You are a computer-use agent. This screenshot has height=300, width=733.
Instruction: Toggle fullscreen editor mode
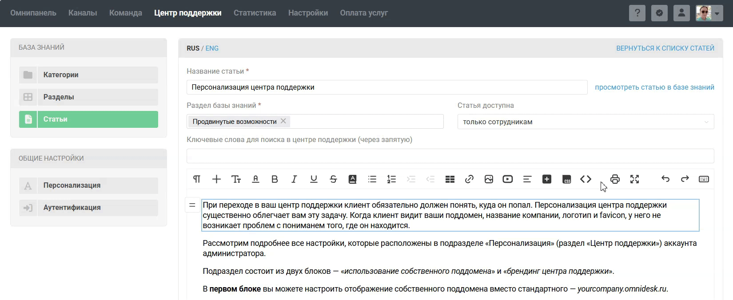(634, 179)
